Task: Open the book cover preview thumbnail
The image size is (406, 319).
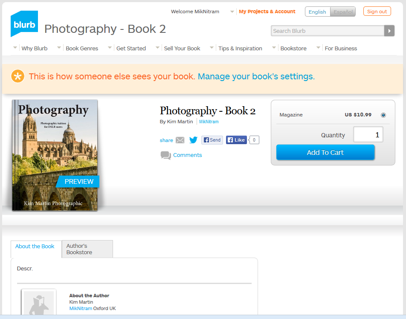Action: click(x=55, y=155)
